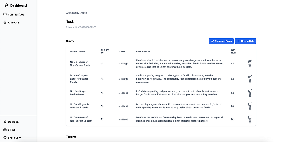Open the Upgrade page
The width and height of the screenshot is (285, 142).
13,122
